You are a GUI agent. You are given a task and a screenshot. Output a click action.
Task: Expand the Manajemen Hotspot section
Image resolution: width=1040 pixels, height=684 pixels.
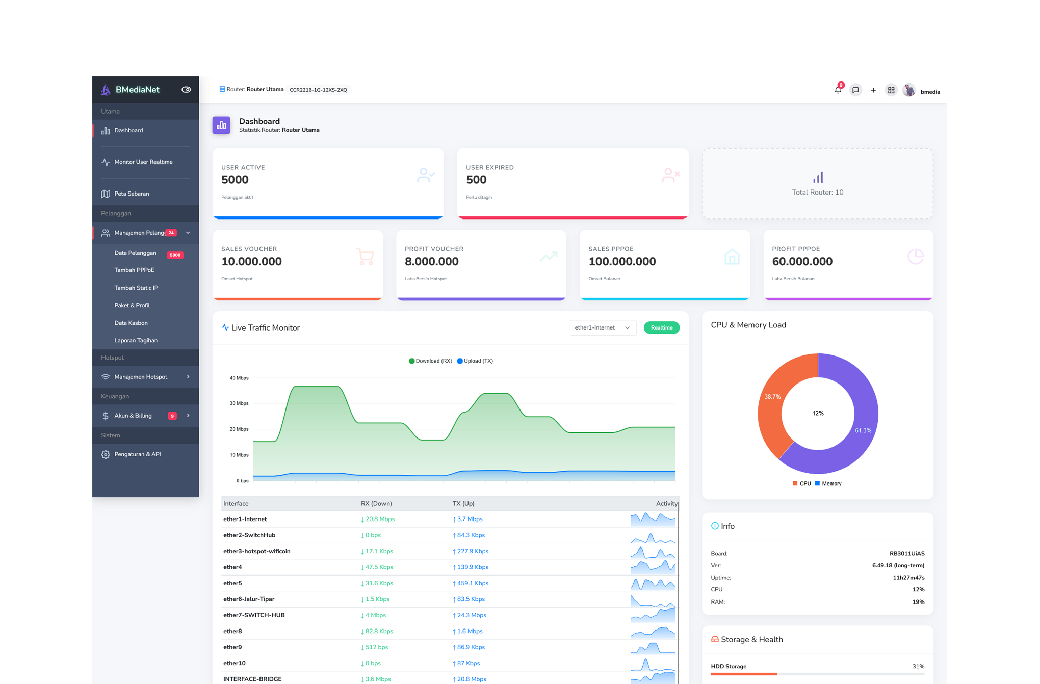[x=140, y=377]
